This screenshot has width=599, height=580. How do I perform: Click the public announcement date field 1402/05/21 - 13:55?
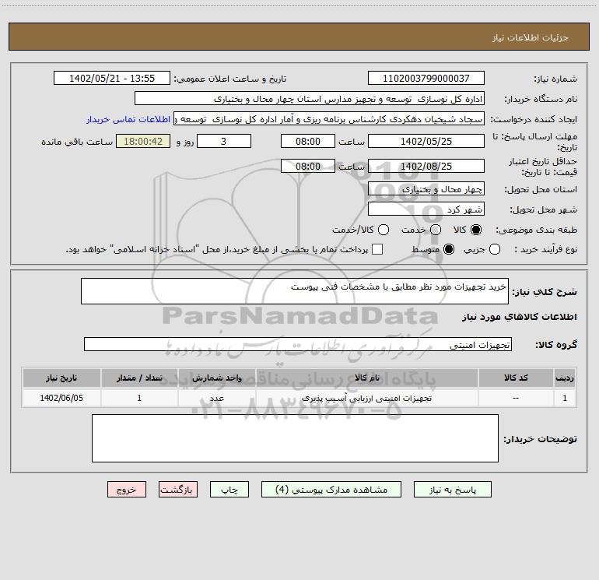112,78
